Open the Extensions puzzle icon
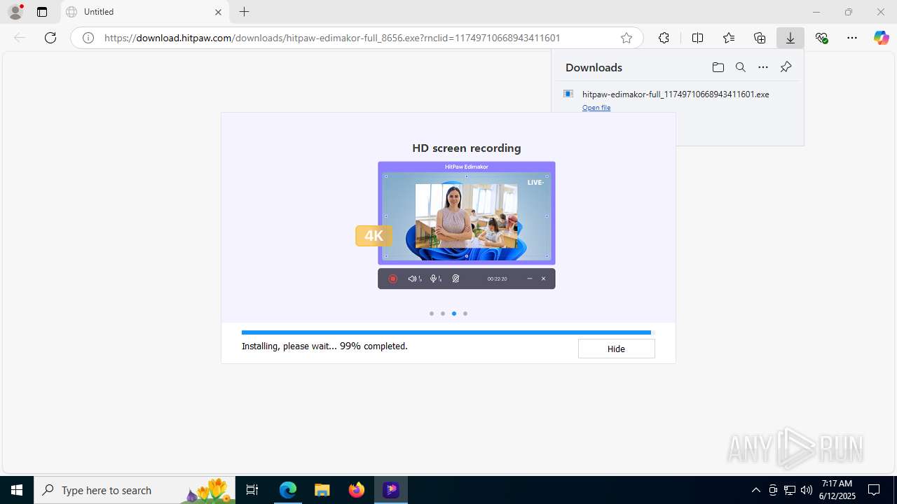The height and width of the screenshot is (504, 897). [x=664, y=38]
